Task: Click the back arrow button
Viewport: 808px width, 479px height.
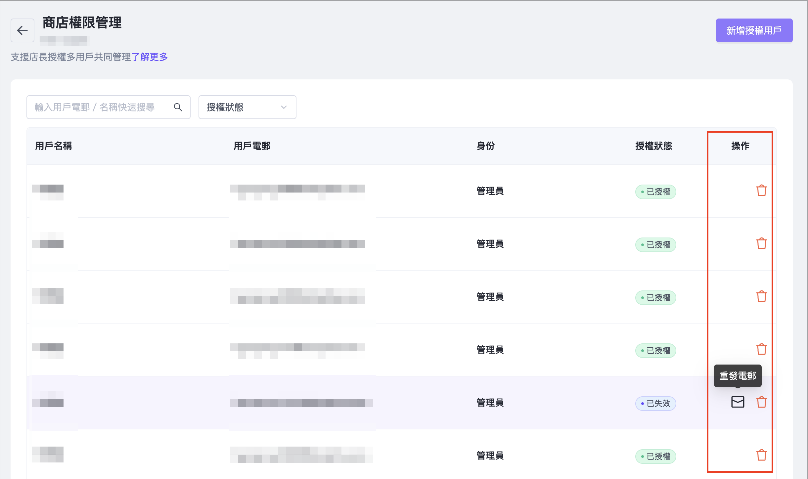Action: [22, 30]
